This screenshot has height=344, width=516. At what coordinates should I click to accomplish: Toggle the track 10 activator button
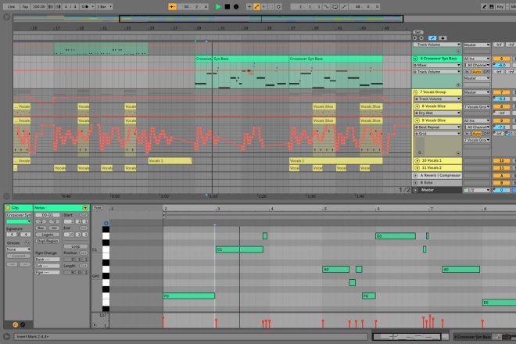click(501, 160)
